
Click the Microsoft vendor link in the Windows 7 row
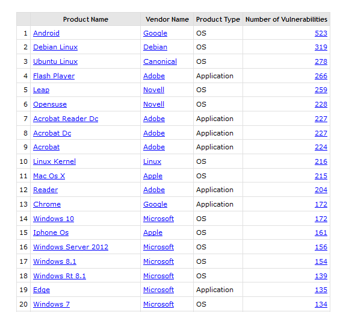coord(159,304)
